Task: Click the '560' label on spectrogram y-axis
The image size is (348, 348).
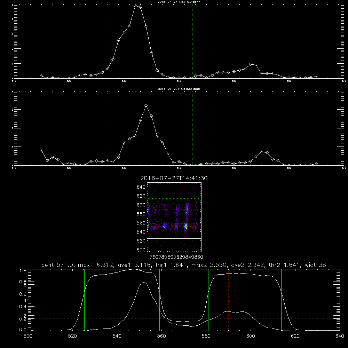Action: [x=141, y=223]
